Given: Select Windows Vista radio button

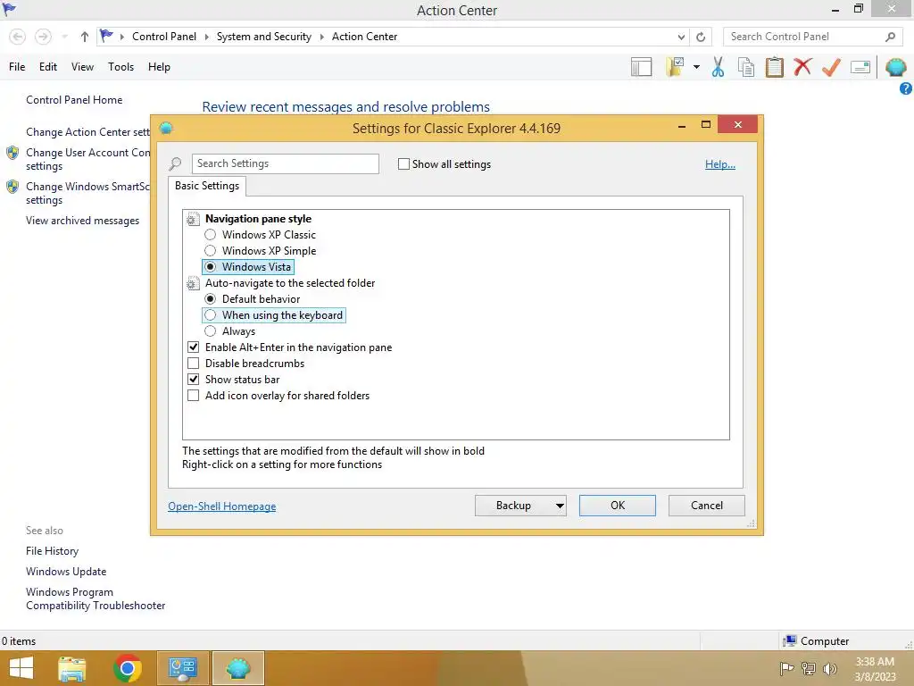Looking at the screenshot, I should pos(211,267).
